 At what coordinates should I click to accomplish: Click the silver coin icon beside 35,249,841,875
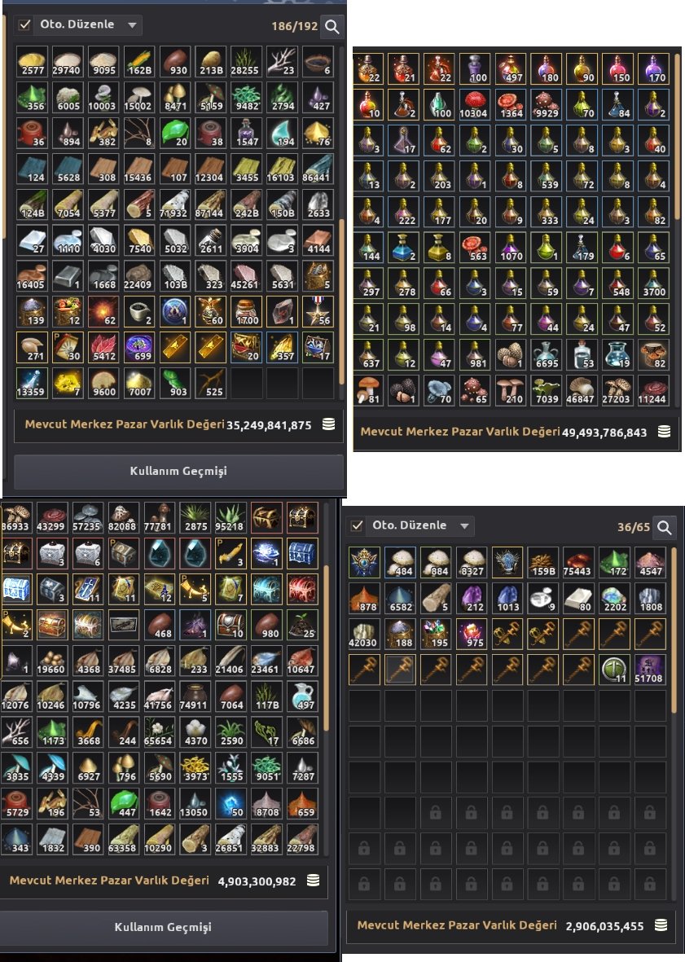tap(329, 424)
